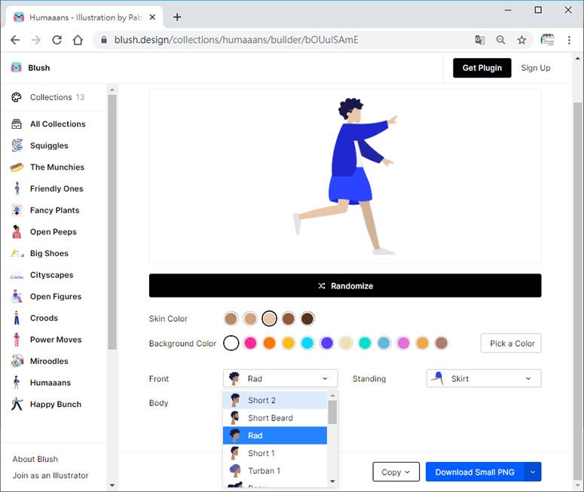This screenshot has height=492, width=584.
Task: Click the sidebar scrollbar down arrow
Action: (112, 485)
